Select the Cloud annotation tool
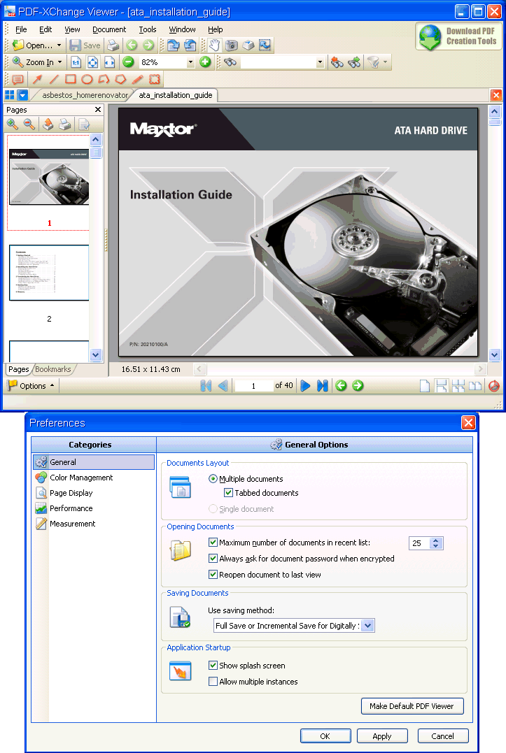Viewport: 506px width, 753px height. (154, 79)
